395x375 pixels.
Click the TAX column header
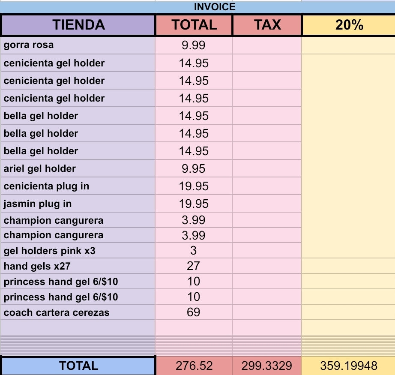tap(267, 25)
